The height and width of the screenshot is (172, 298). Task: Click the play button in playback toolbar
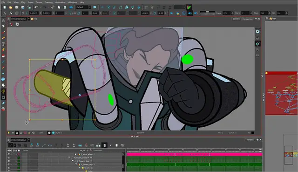pyautogui.click(x=172, y=13)
